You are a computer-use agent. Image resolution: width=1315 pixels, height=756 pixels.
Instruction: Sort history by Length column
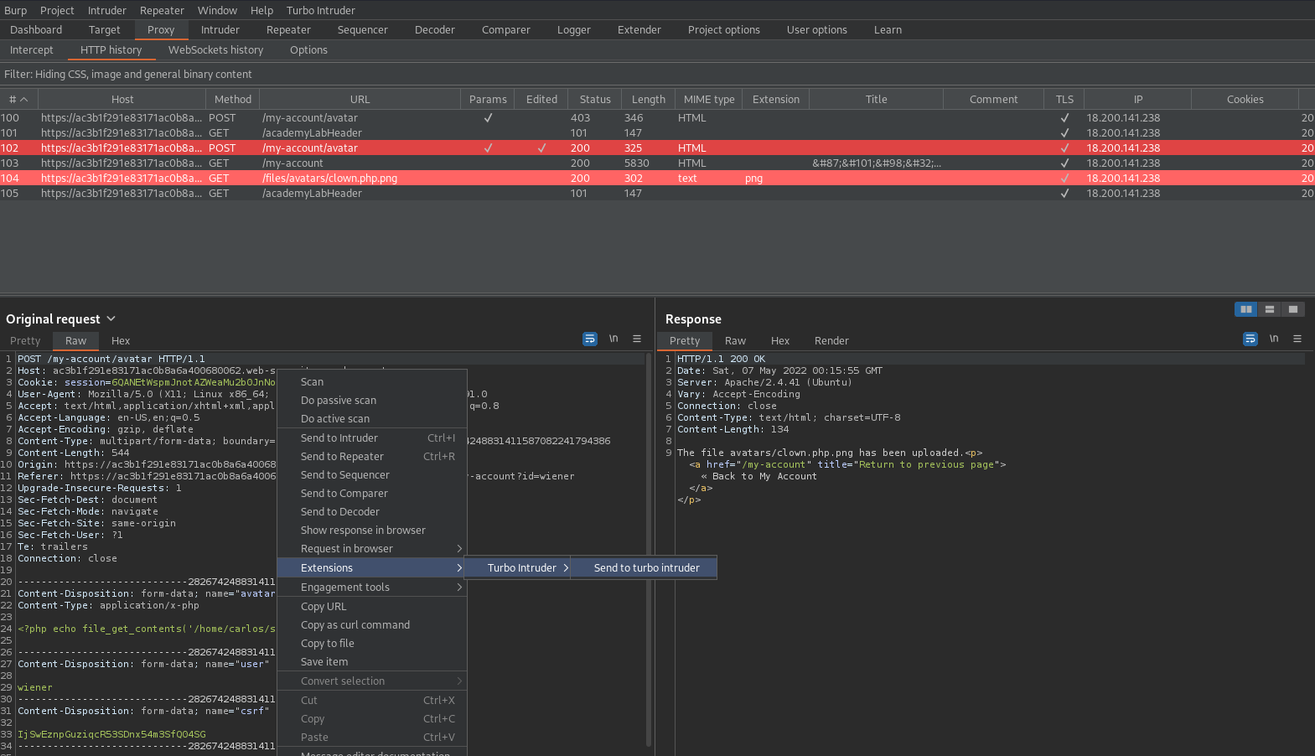pyautogui.click(x=649, y=99)
